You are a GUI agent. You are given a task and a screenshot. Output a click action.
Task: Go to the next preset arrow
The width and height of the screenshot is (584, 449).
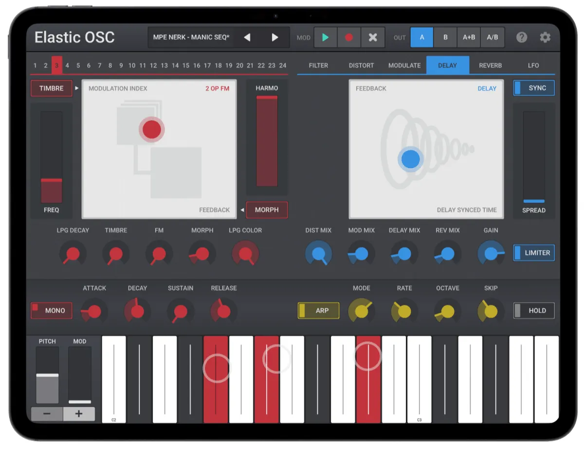coord(275,37)
